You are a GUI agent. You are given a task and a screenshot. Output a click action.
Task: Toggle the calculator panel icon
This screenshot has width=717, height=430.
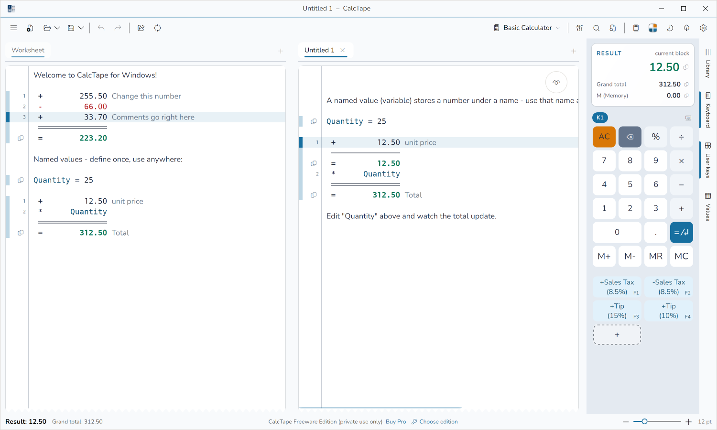[x=636, y=28]
